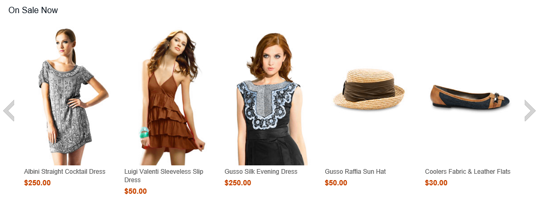Click the previous arrow of the carousel
542x210 pixels.
pos(8,110)
